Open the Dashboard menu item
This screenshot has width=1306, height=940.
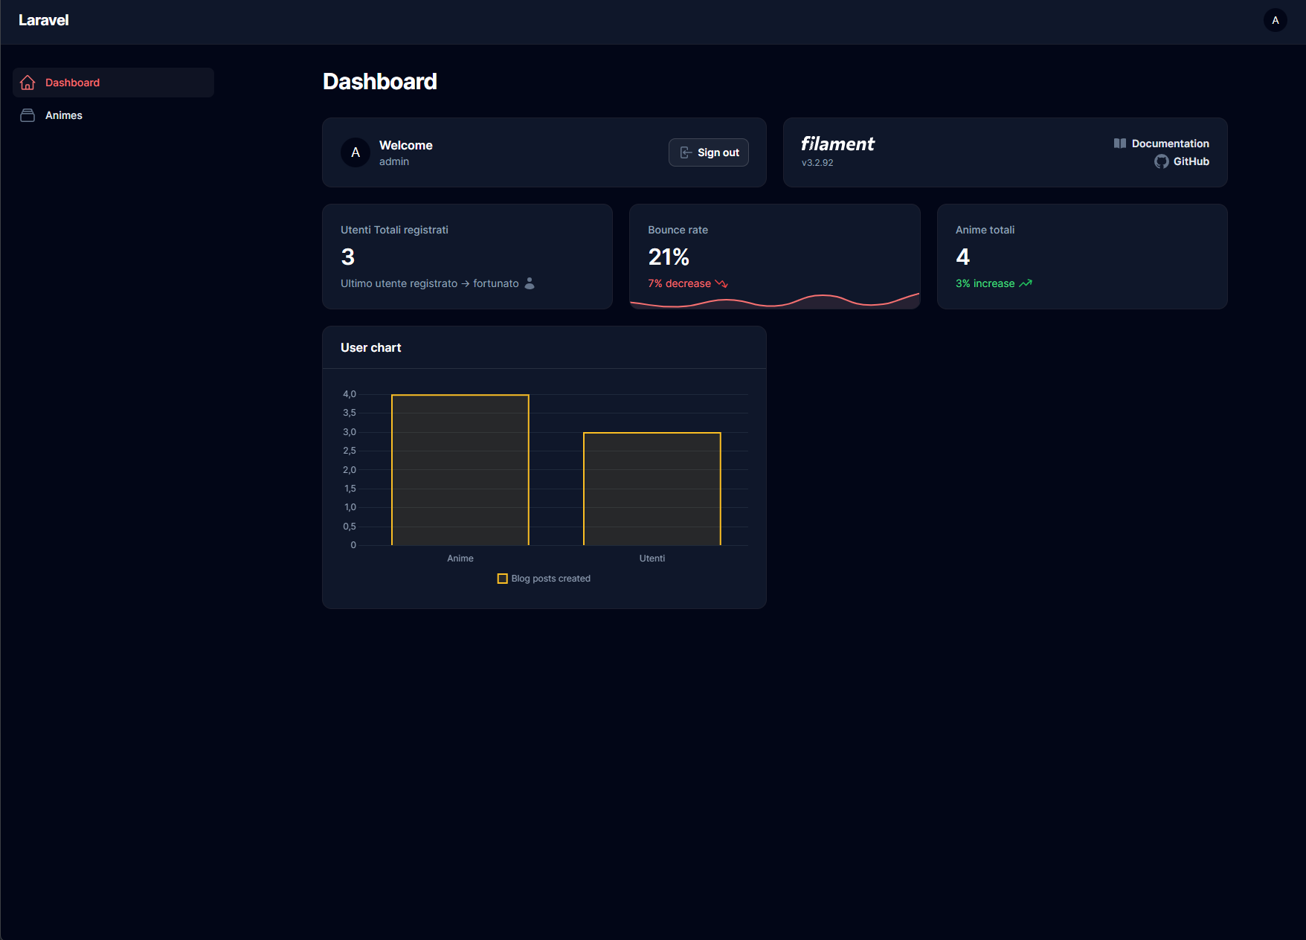[x=72, y=83]
